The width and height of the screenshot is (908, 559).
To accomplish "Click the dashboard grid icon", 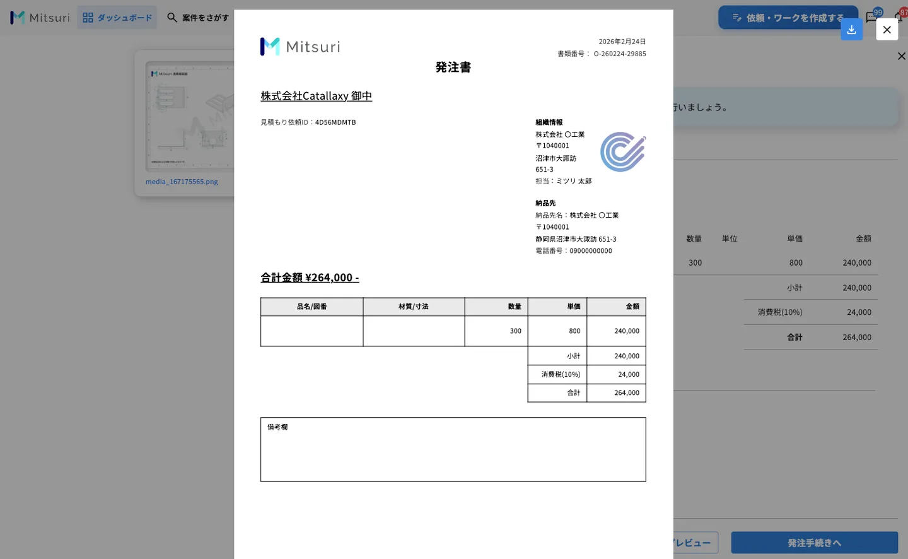I will [x=88, y=18].
